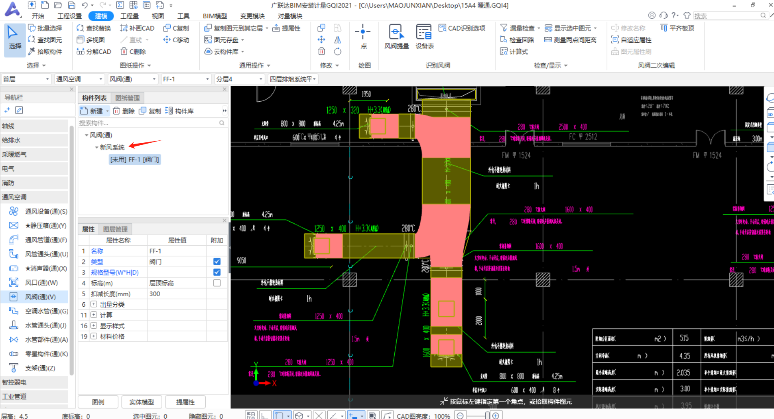Click 检查回路 check loop tool
The height and width of the screenshot is (419, 774).
(517, 40)
